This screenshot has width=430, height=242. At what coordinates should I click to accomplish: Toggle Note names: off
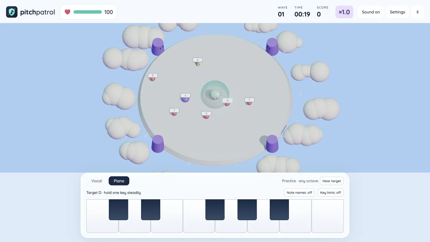coord(299,193)
